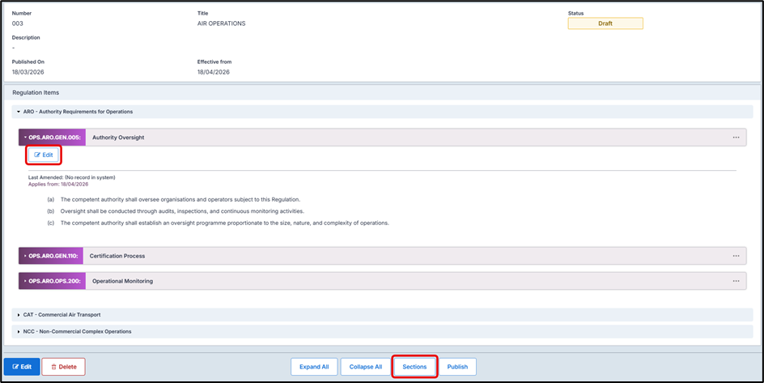Expand the OPS.ARO.GEN.110 Certification Process item
This screenshot has height=383, width=764.
(25, 256)
